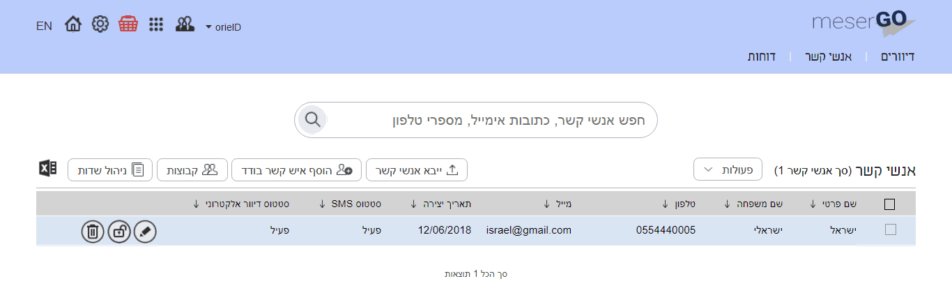The image size is (952, 295).
Task: Delete the contact using the trash icon
Action: point(93,231)
